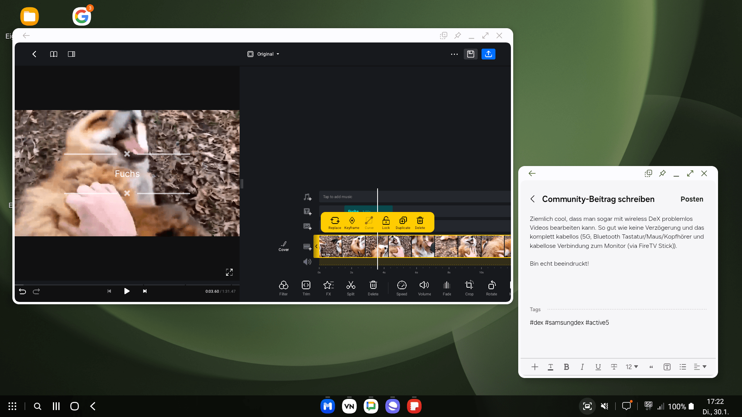This screenshot has width=742, height=417.
Task: Post the community entry with Posten
Action: (x=692, y=199)
